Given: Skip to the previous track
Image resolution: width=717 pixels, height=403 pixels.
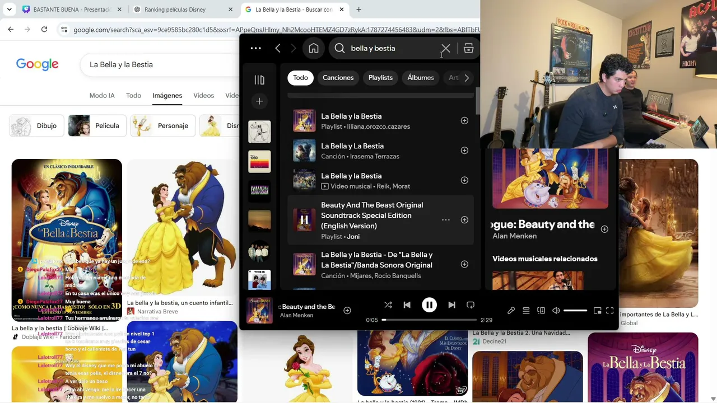Looking at the screenshot, I should (407, 305).
